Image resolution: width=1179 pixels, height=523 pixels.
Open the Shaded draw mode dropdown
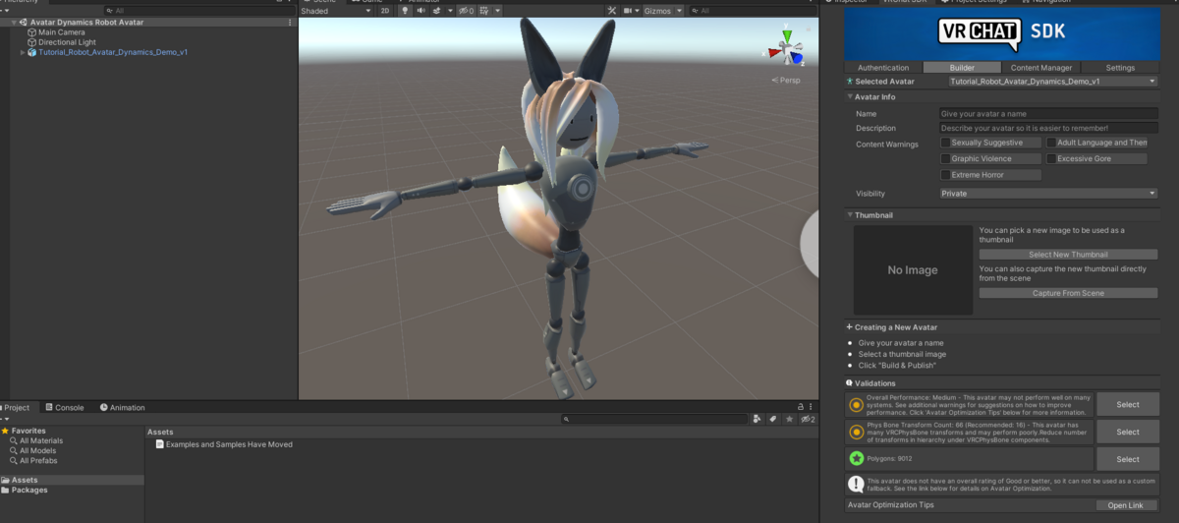point(335,11)
